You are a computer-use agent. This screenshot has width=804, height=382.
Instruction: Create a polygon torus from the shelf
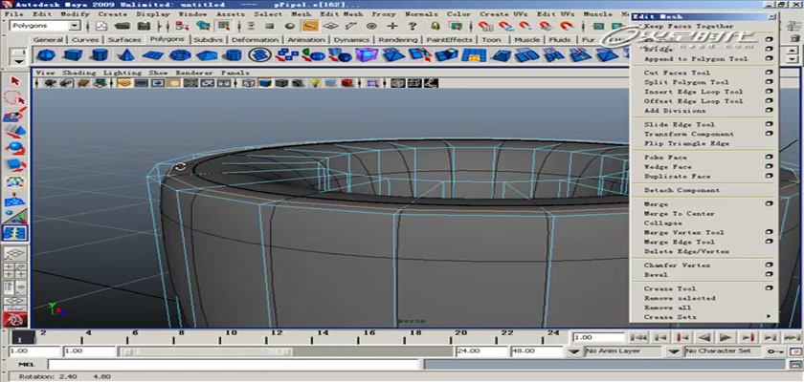(x=180, y=54)
